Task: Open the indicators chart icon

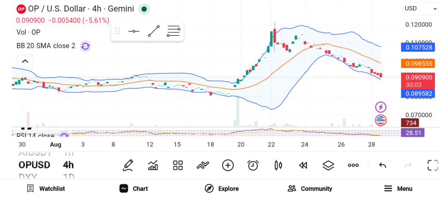Action: [153, 165]
